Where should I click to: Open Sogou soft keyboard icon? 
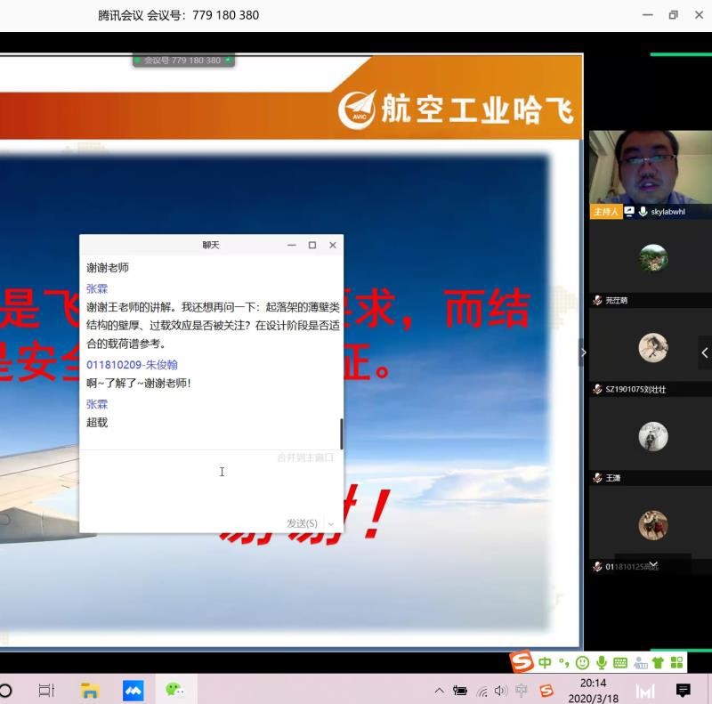(x=620, y=662)
